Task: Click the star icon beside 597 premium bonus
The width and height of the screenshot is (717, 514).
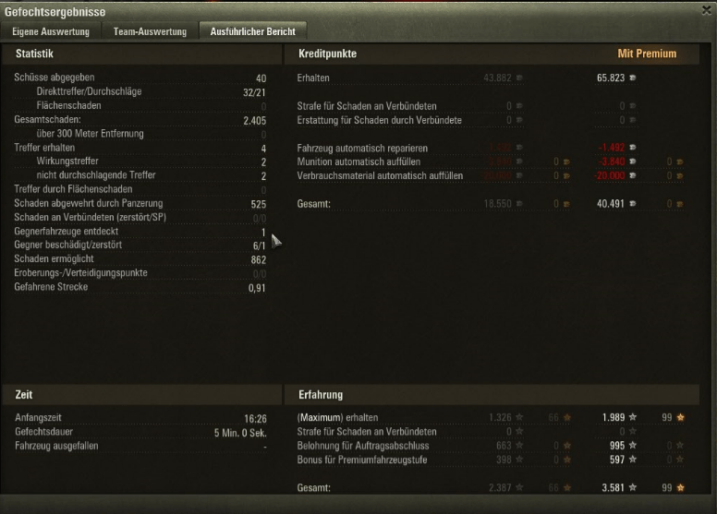Action: [633, 460]
